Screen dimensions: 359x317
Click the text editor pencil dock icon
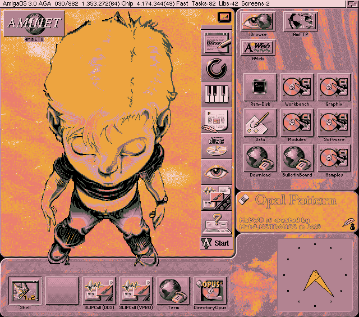[x=217, y=43]
